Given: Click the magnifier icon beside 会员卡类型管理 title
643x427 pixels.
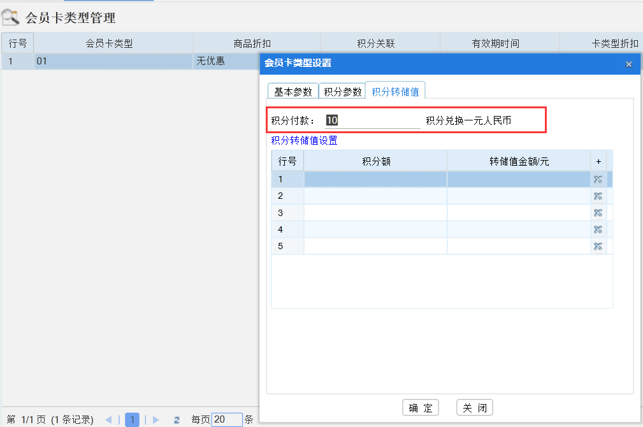Looking at the screenshot, I should 10,17.
